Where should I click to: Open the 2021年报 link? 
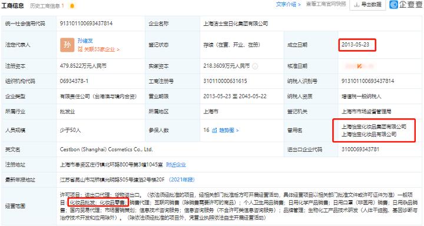point(182,180)
